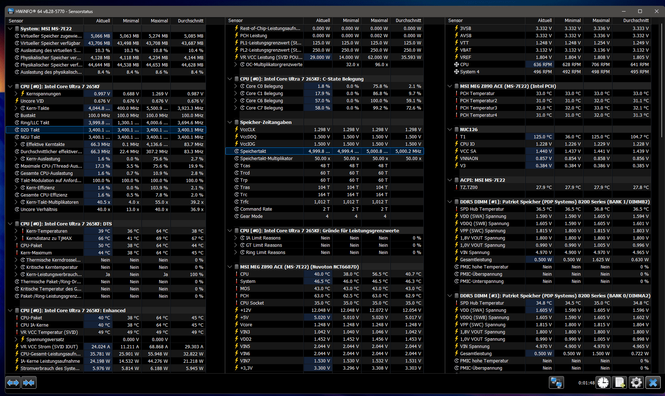Reset sensor values with the clock icon
Screen dimensions: 665x396
pyautogui.click(x=603, y=382)
